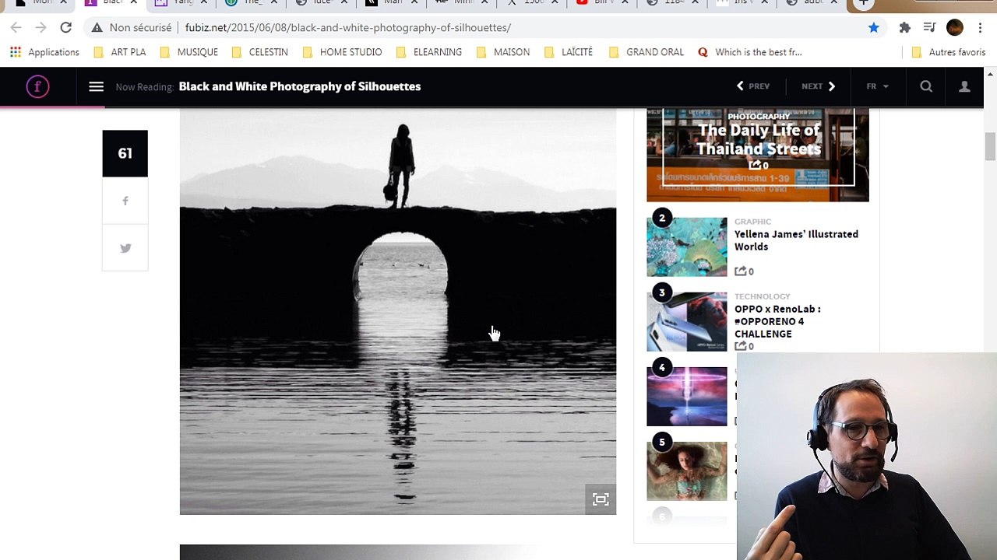
Task: Open the FR language dropdown
Action: click(877, 86)
